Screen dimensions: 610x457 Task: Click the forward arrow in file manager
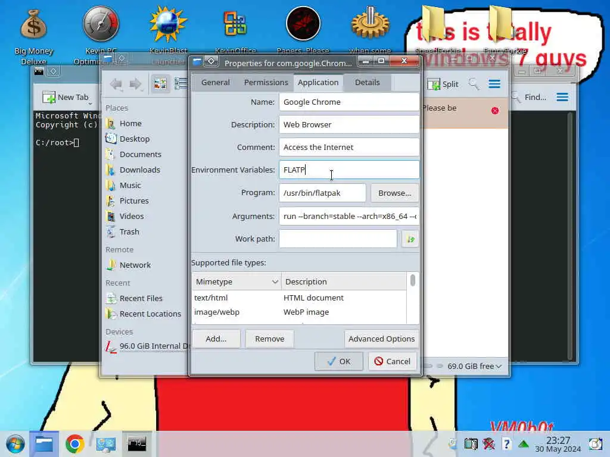[135, 84]
